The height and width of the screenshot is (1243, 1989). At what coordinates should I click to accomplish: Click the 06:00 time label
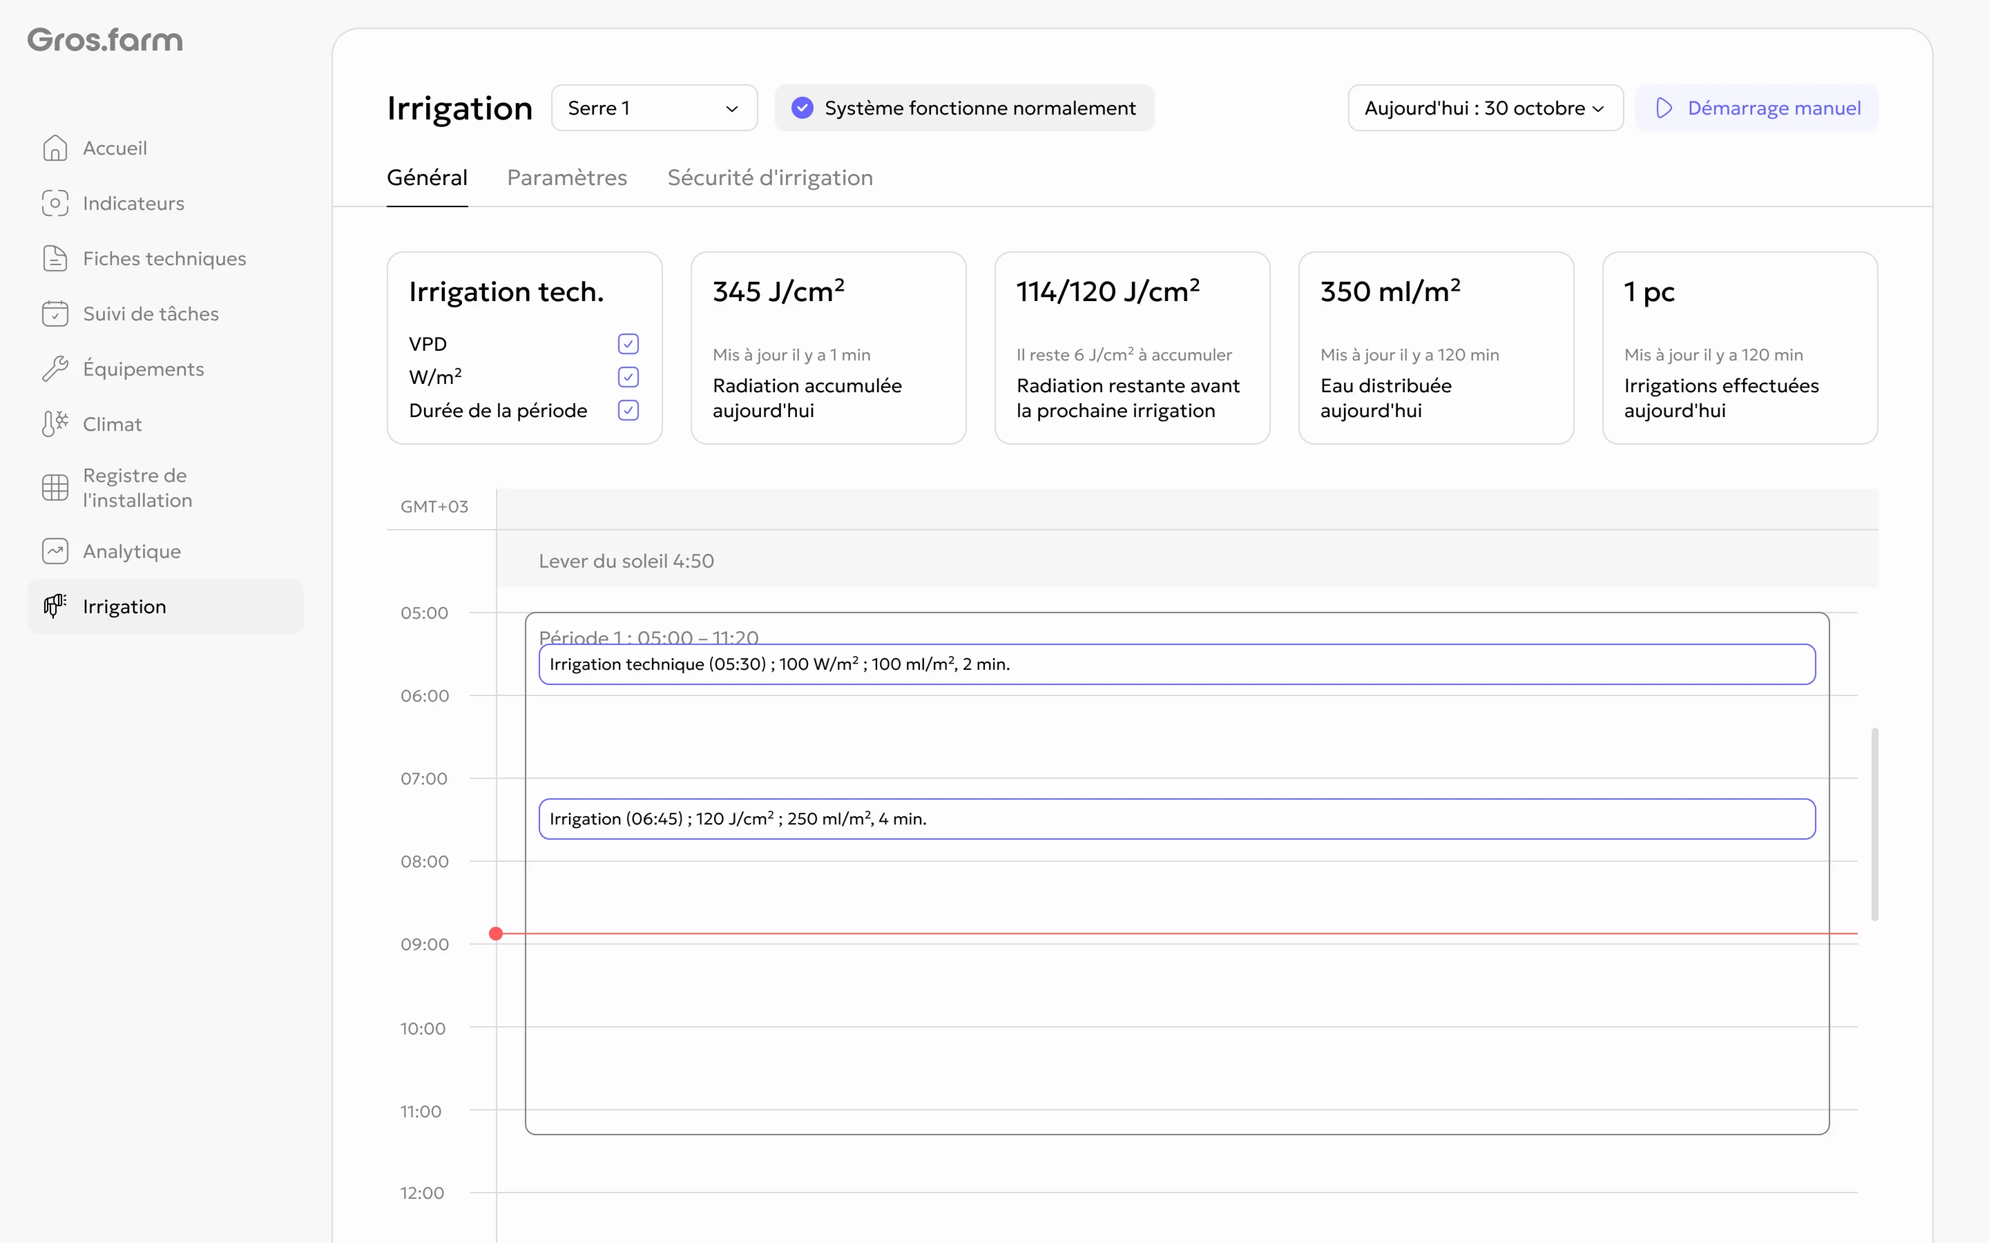pyautogui.click(x=424, y=695)
